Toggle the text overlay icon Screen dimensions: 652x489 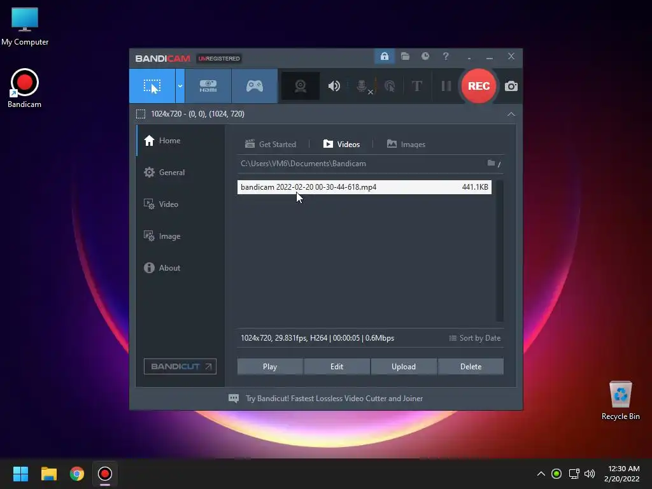coord(416,86)
